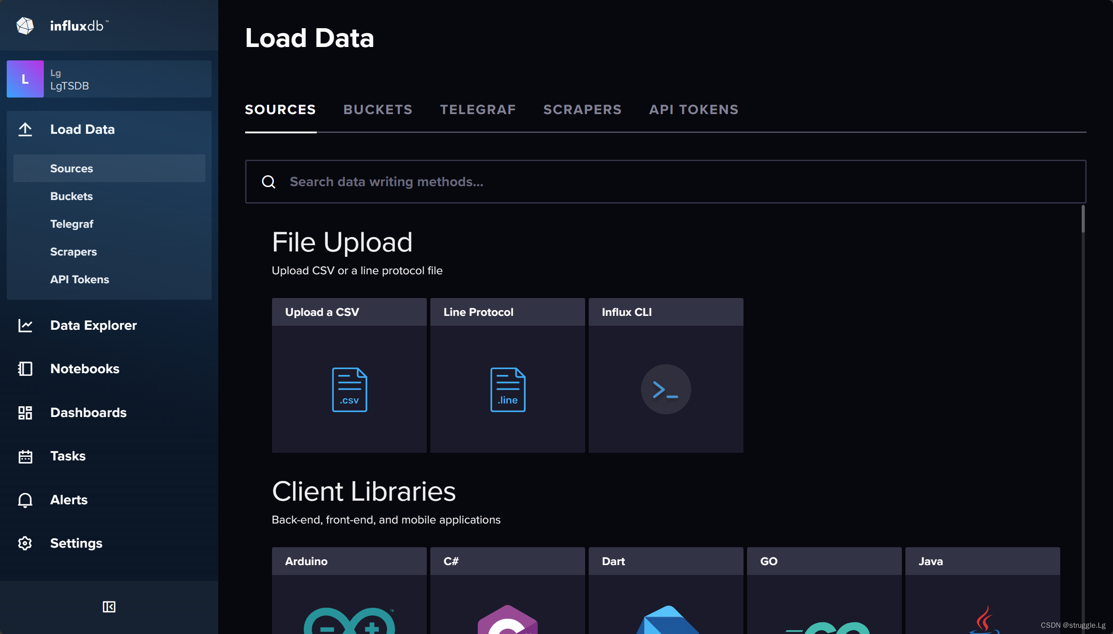Open Scrapers in the sidebar submenu
The width and height of the screenshot is (1113, 634).
point(73,252)
